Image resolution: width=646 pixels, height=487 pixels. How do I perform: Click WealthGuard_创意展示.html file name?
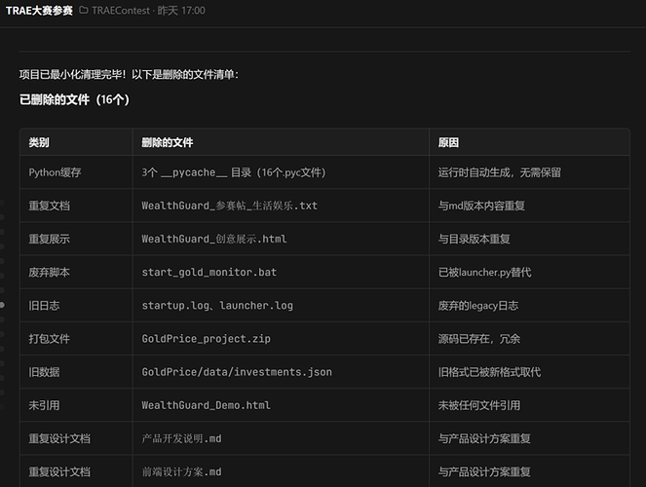point(214,240)
